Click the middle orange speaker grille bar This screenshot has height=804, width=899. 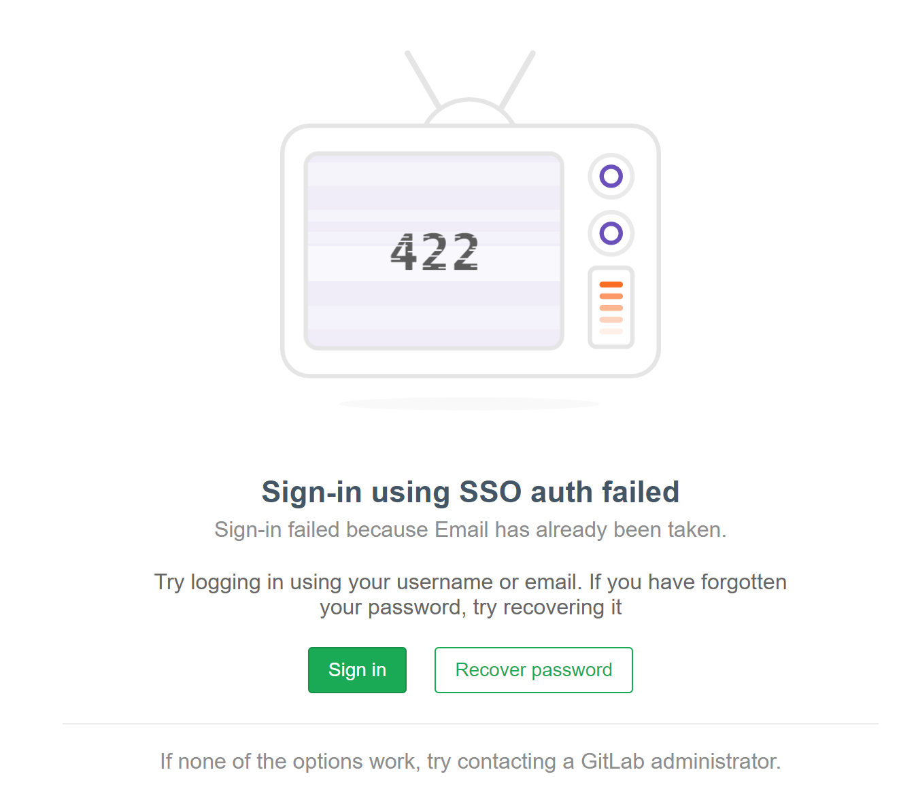[611, 308]
